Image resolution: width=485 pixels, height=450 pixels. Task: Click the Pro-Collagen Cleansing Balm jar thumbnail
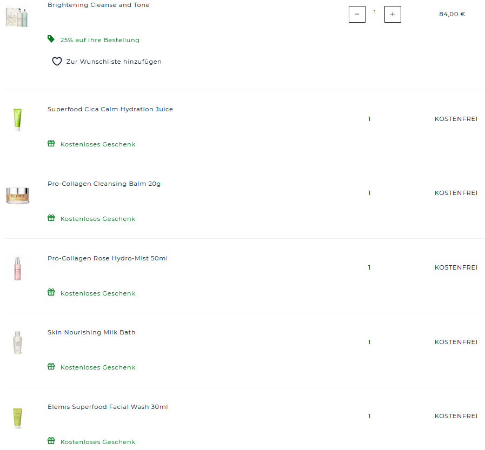(17, 195)
